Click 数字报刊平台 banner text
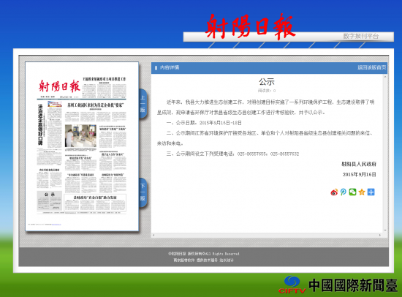Screen dimensions: 402x297 point(361,36)
